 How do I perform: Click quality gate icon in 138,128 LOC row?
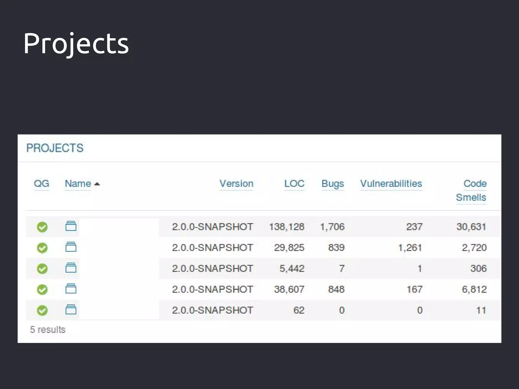pos(42,227)
